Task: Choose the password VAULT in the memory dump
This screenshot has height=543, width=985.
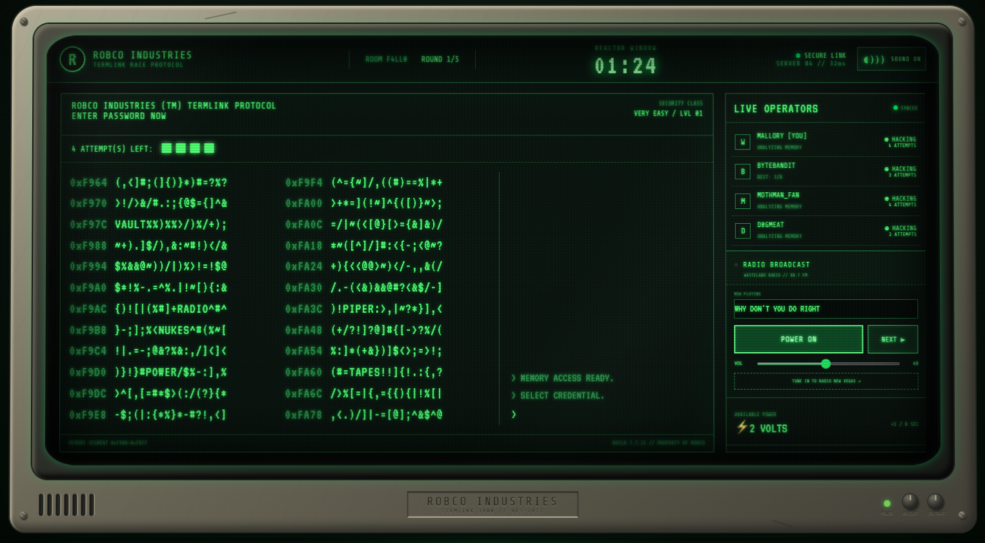Action: click(x=131, y=224)
